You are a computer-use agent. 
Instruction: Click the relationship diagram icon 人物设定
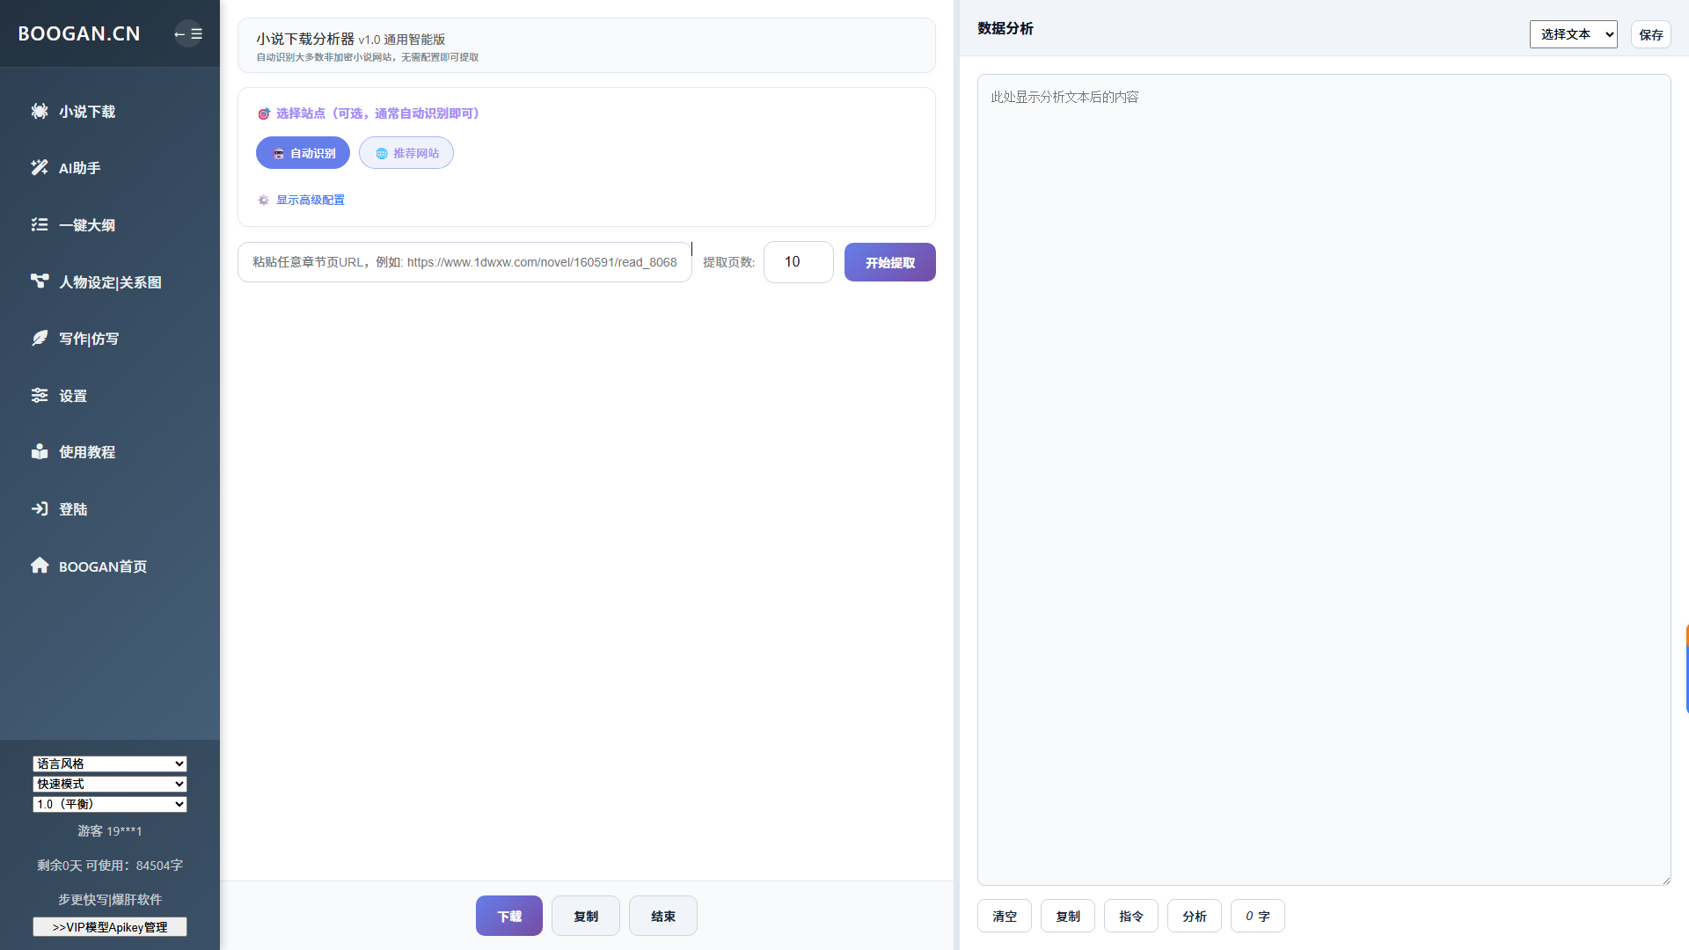point(40,281)
